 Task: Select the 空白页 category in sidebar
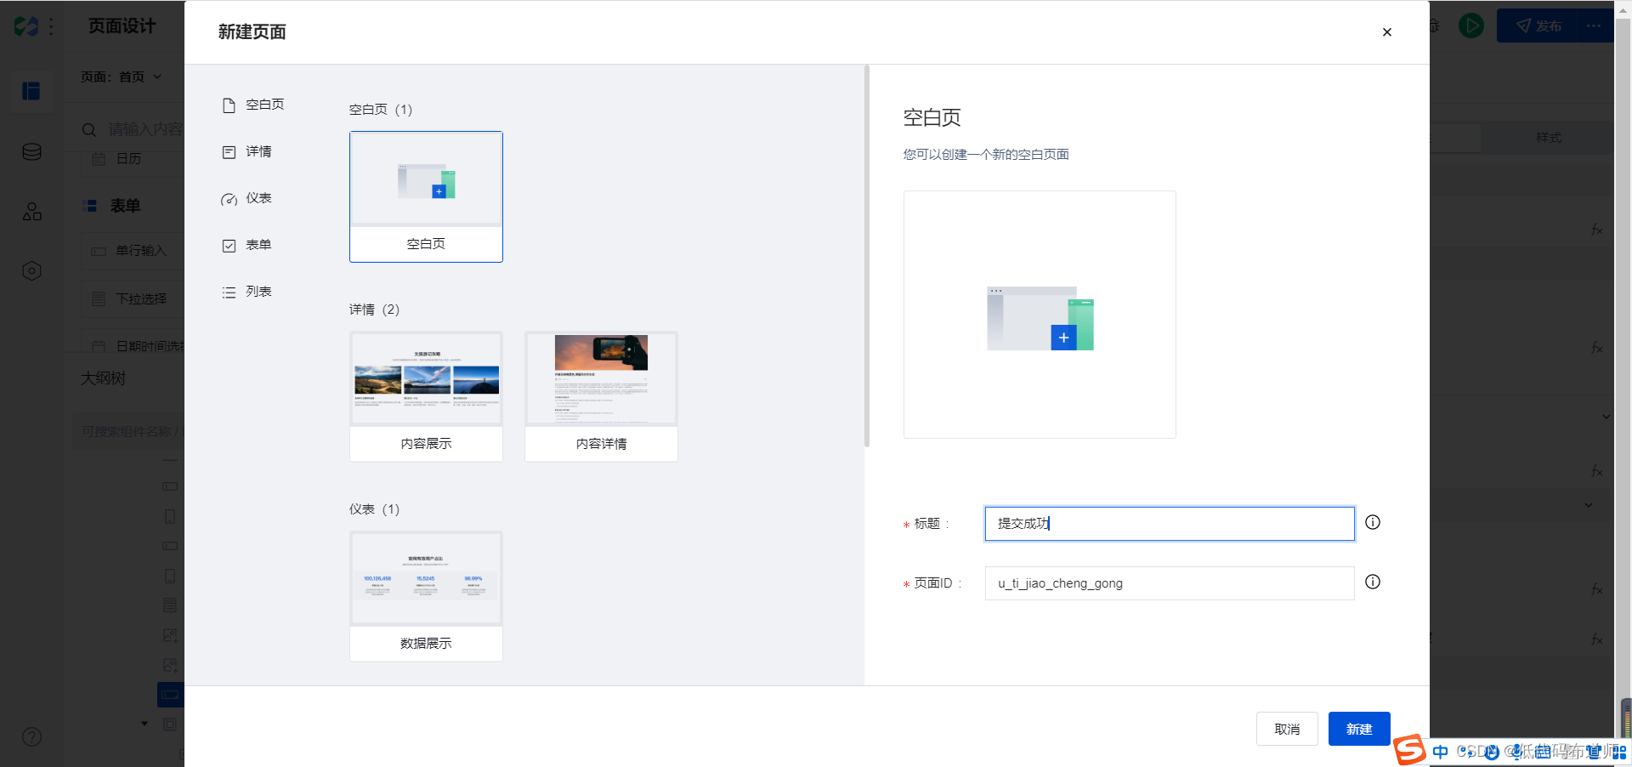tap(253, 105)
